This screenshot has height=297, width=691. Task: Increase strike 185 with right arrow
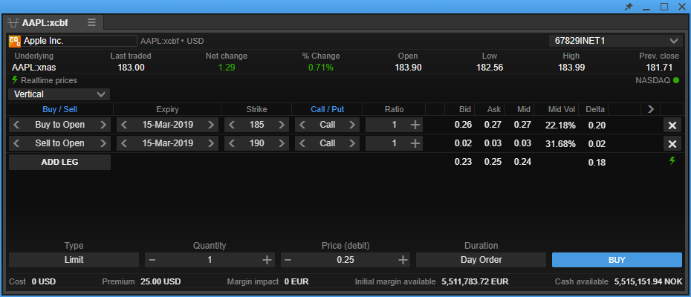click(281, 125)
